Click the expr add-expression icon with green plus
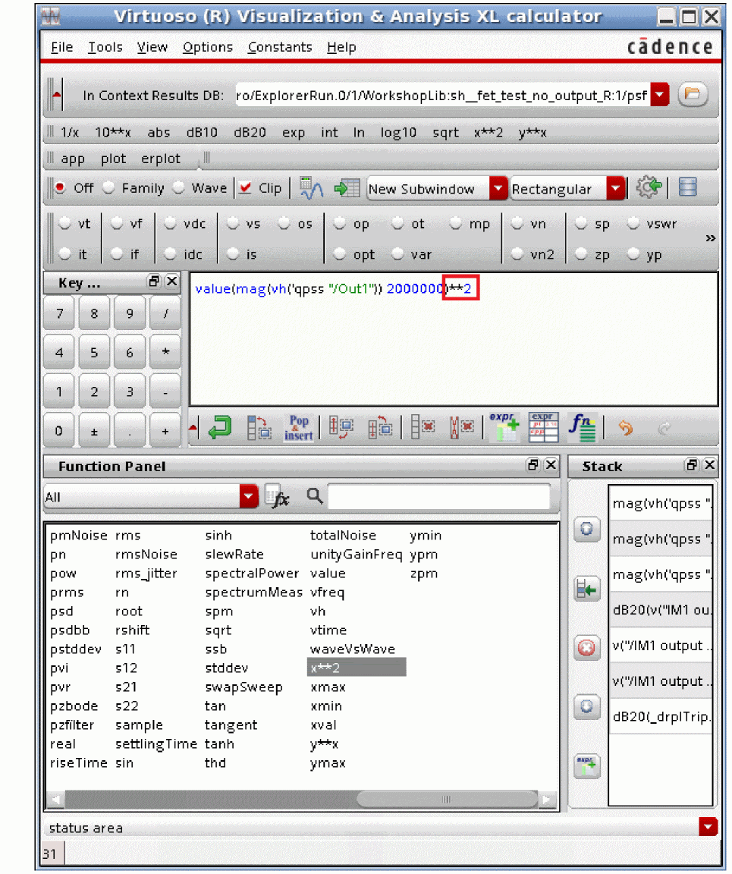732x874 pixels. (504, 428)
